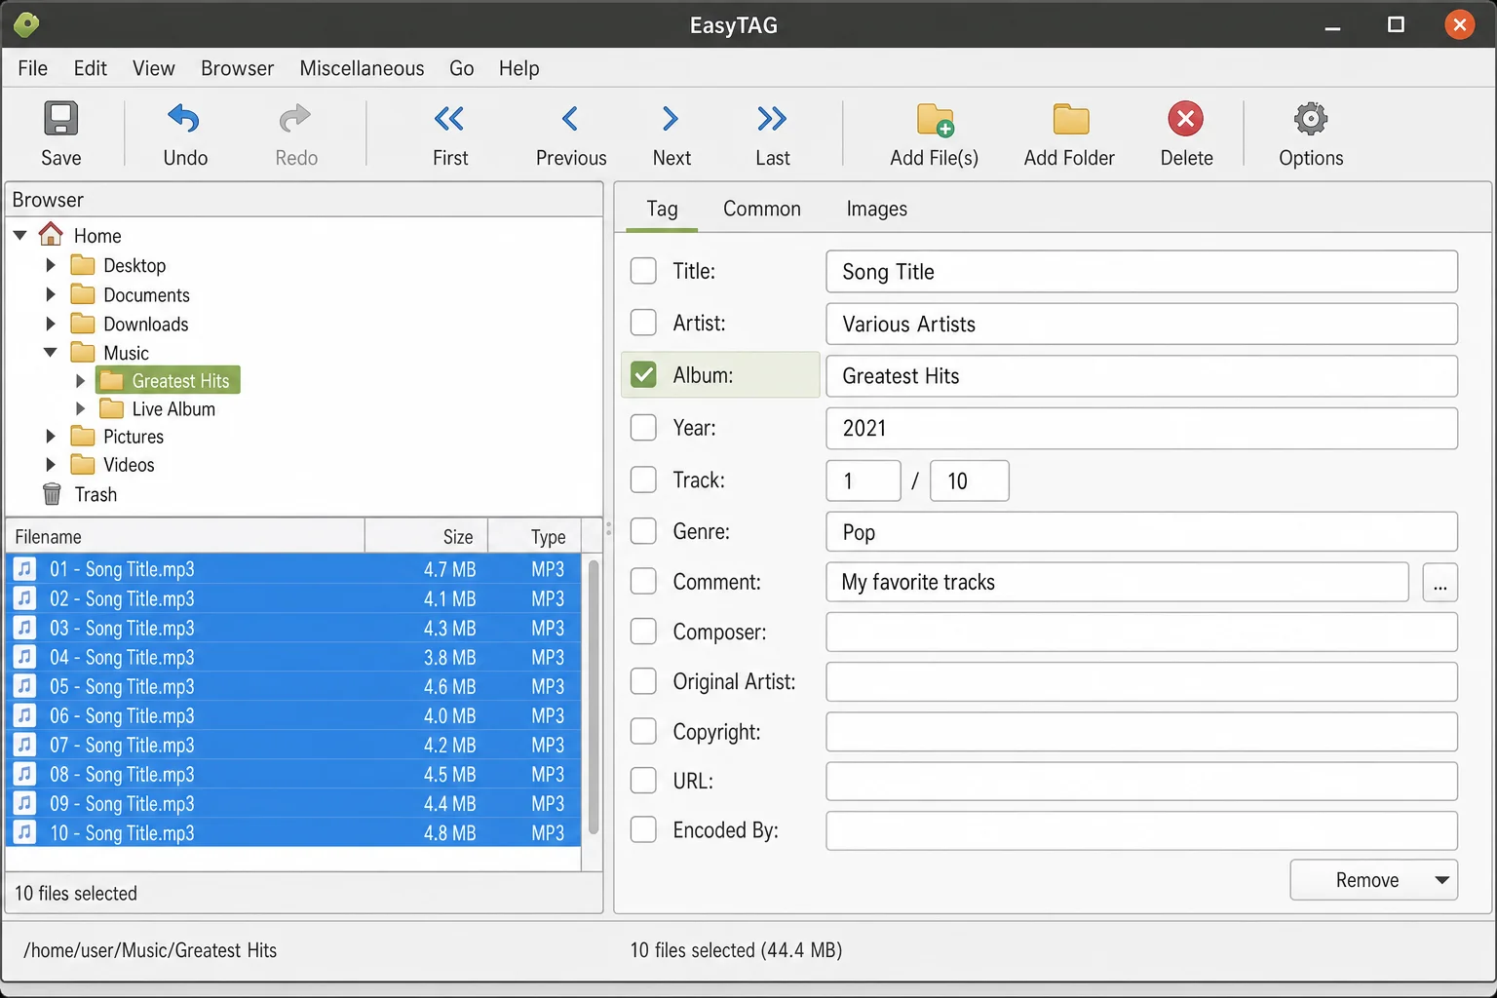Click music note icon of 05 - Song Title.mp3
This screenshot has width=1497, height=998.
coord(25,685)
